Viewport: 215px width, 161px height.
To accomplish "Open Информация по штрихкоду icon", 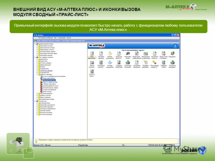I will (146, 55).
